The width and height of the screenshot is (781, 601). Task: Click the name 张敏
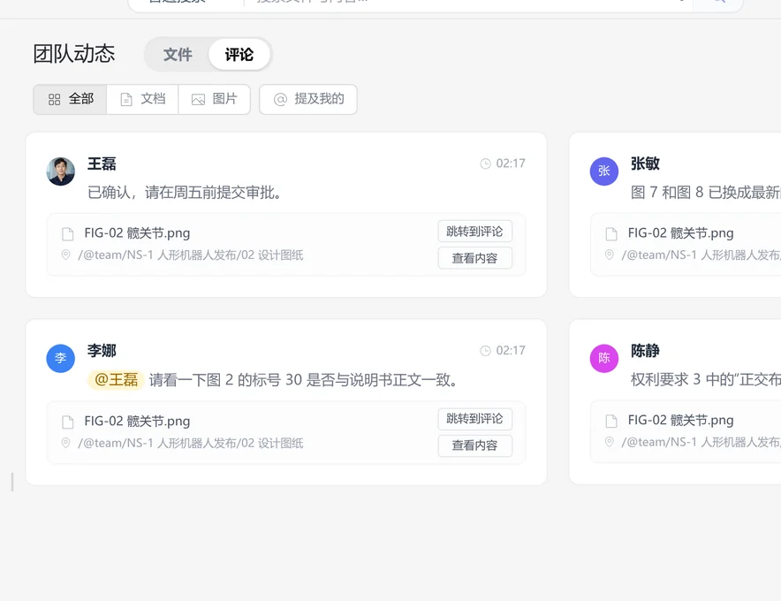pos(645,164)
